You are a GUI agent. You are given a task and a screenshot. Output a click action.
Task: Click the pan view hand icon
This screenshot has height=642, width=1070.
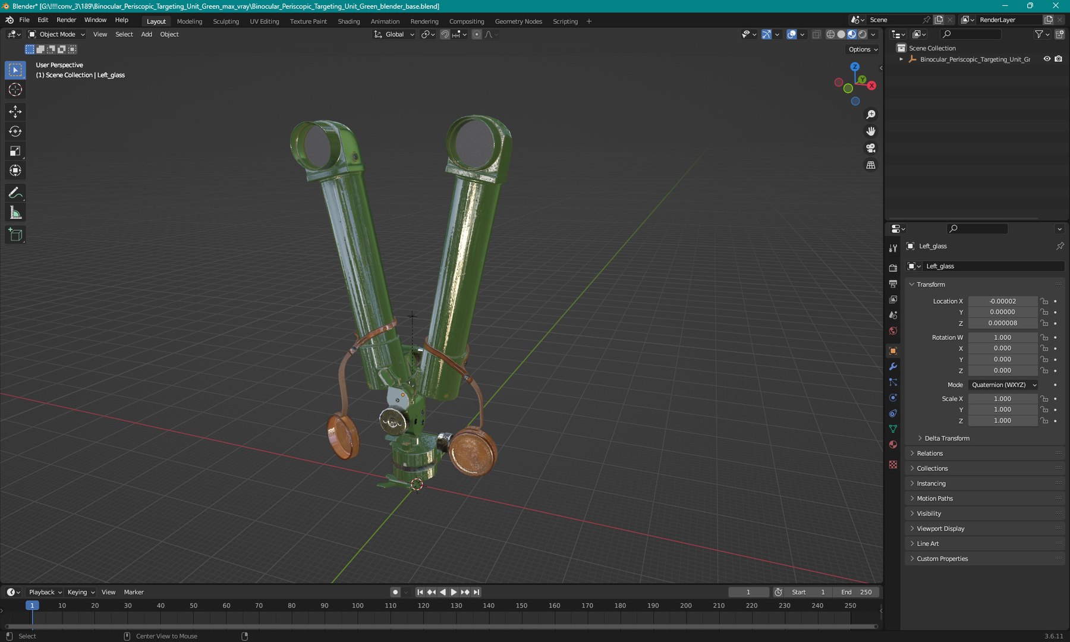pos(871,131)
